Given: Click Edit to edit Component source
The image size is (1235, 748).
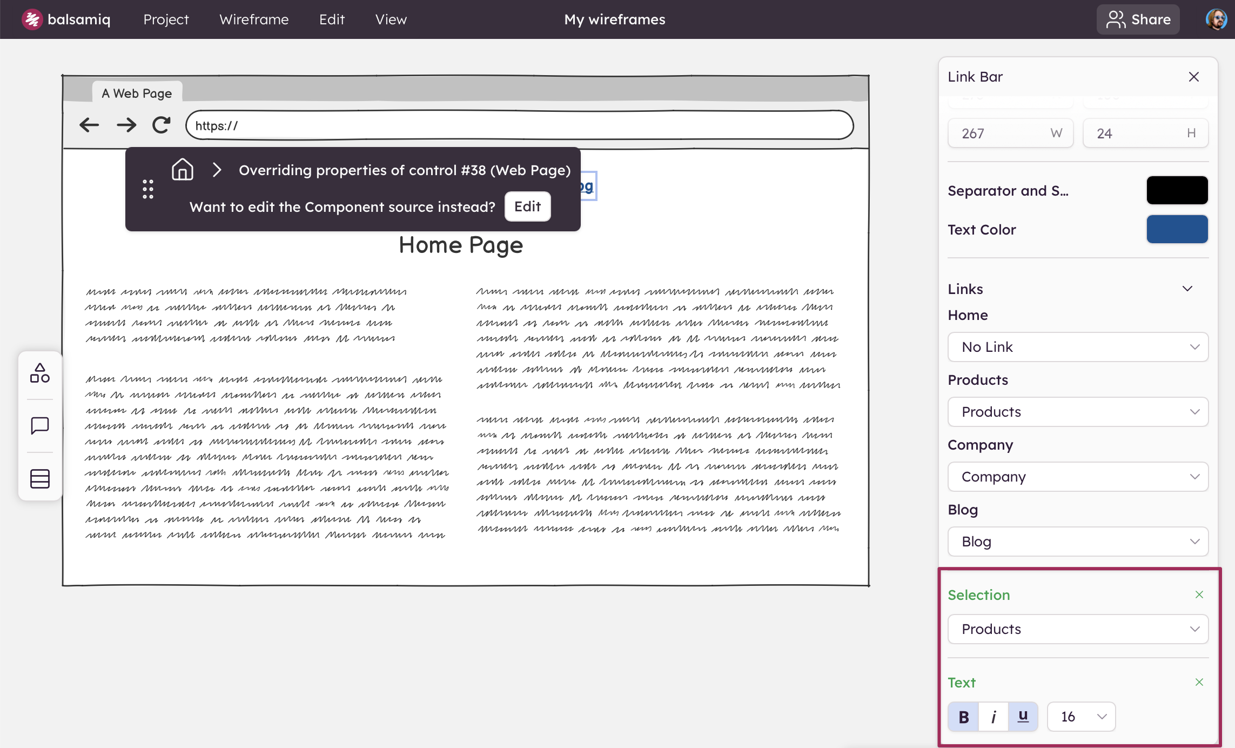Looking at the screenshot, I should click(x=527, y=206).
